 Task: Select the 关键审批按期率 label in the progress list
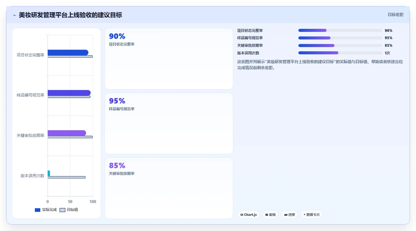click(250, 46)
